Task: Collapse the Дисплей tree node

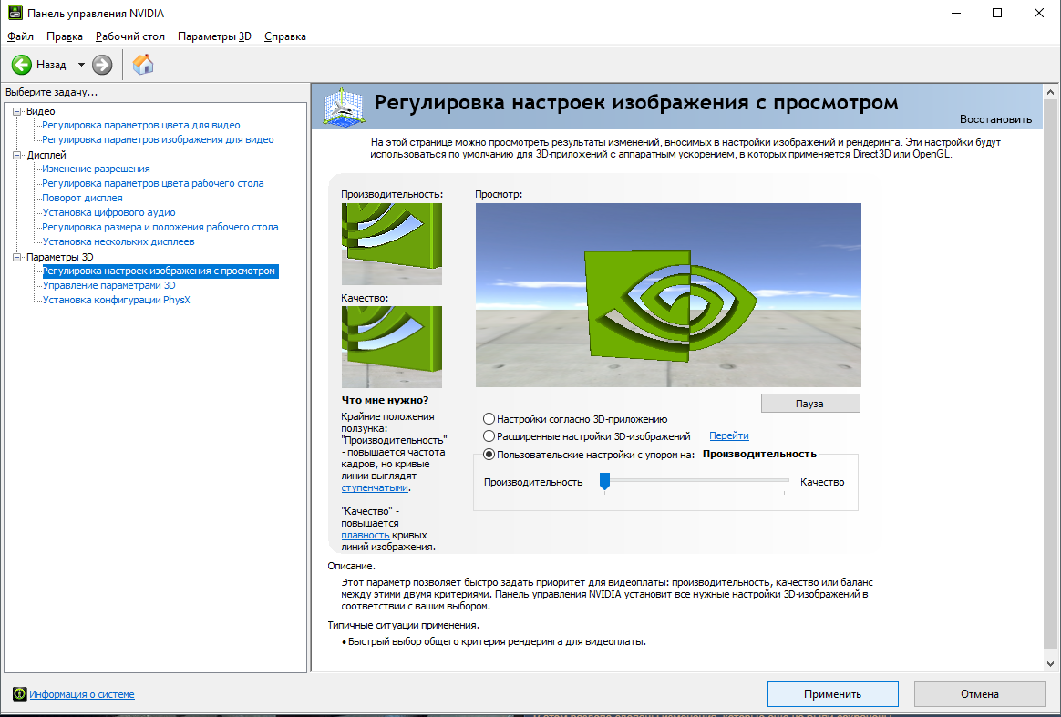Action: (17, 156)
